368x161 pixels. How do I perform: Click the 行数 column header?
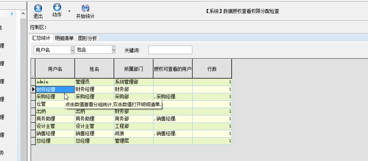tap(212, 69)
